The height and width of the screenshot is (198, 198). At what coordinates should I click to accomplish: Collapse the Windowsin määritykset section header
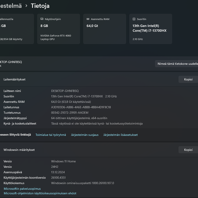point(99,150)
